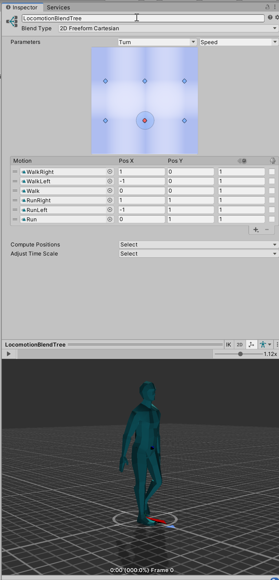The image size is (279, 580).
Task: Click the Inspector lock icon
Action: [x=268, y=7]
